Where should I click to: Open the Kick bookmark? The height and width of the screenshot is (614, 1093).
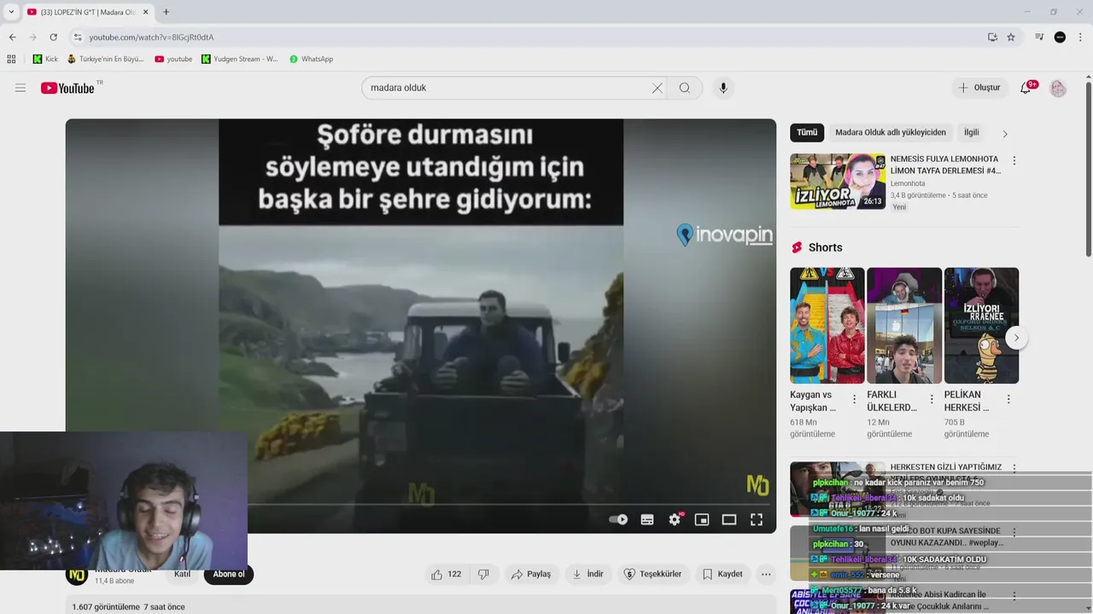point(45,59)
